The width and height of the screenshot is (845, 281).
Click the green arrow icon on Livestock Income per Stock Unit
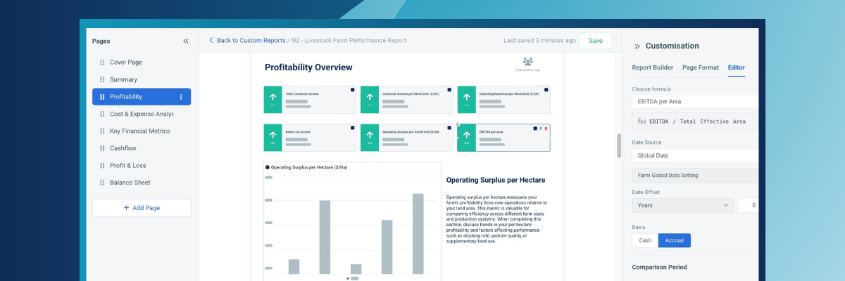point(369,100)
